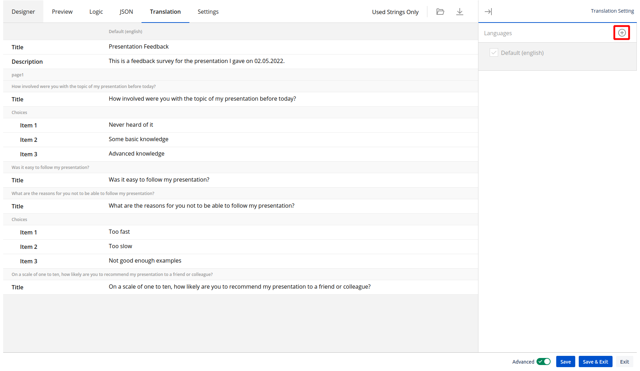Open the import translation folder icon
Image resolution: width=640 pixels, height=371 pixels.
pos(440,12)
